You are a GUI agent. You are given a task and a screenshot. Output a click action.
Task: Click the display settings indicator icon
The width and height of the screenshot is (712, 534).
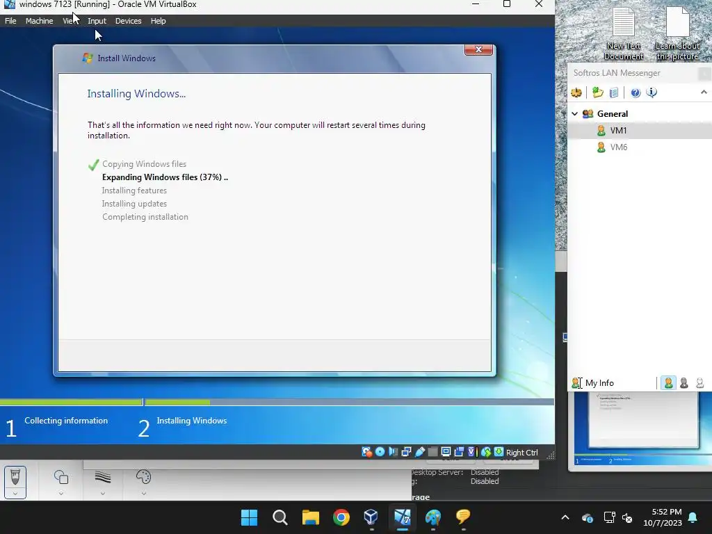tap(446, 452)
